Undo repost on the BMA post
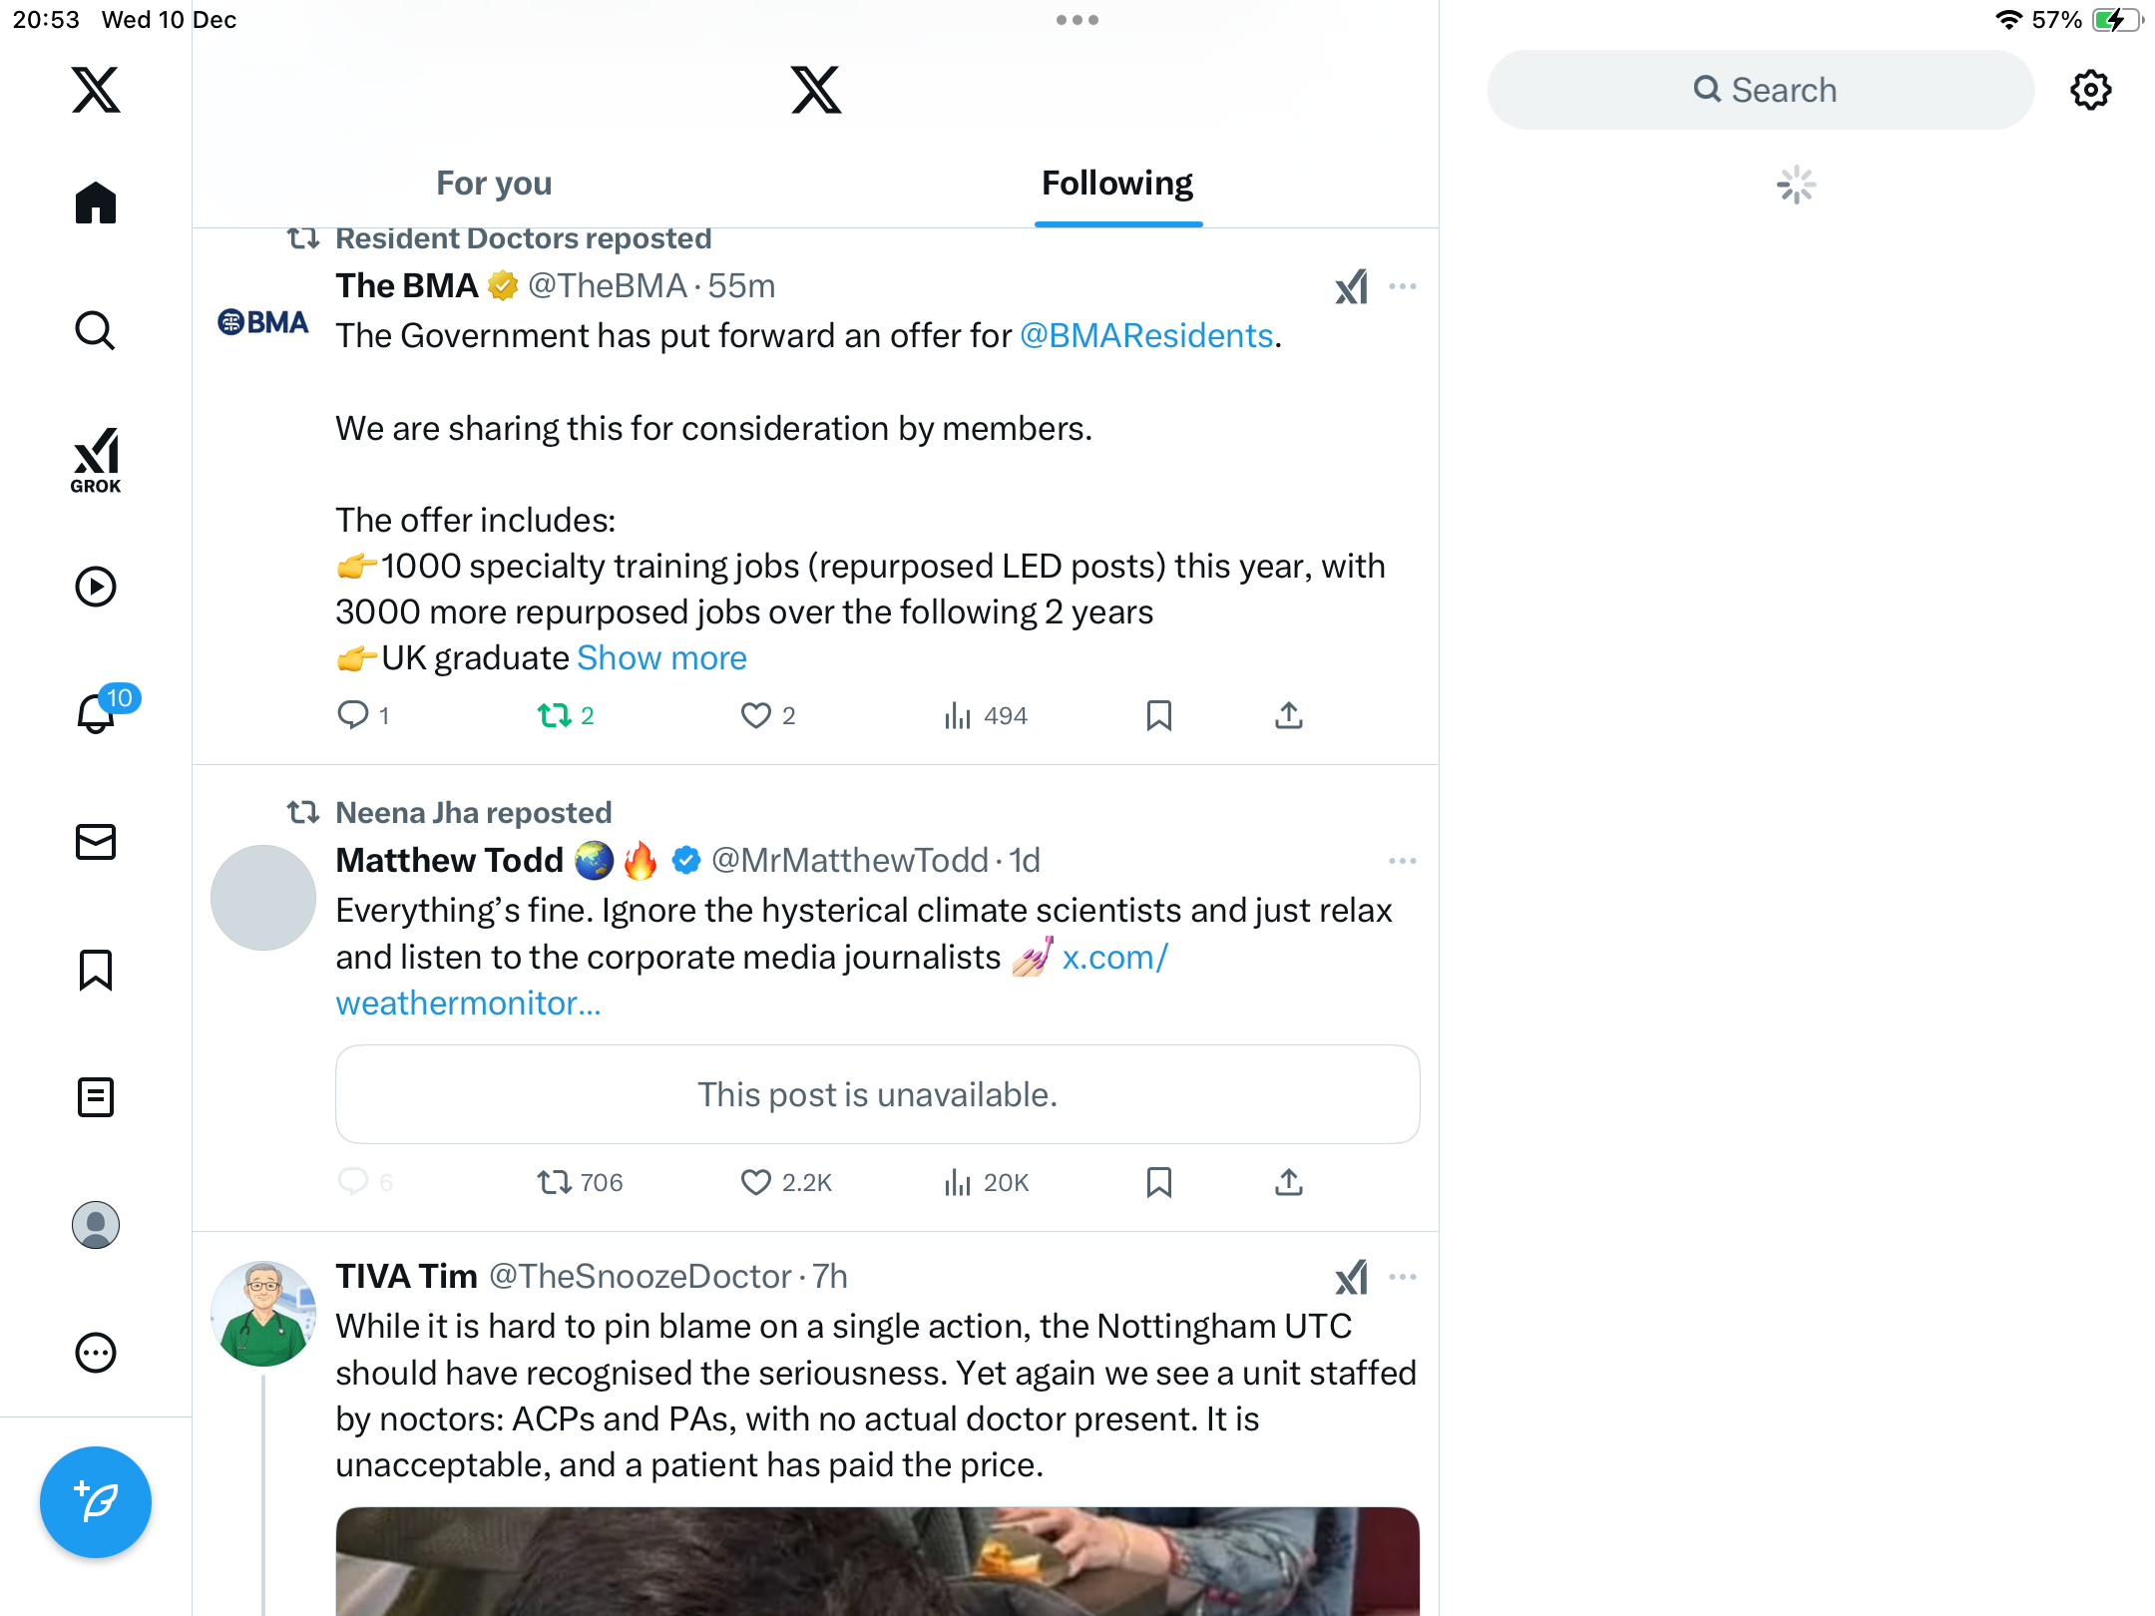 [x=554, y=715]
